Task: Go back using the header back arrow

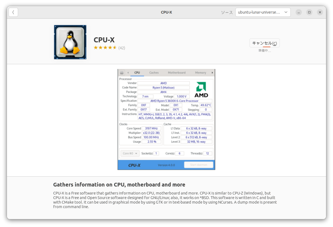Action: [x=13, y=12]
